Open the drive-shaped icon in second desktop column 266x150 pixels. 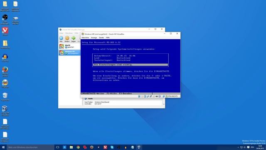(16, 20)
